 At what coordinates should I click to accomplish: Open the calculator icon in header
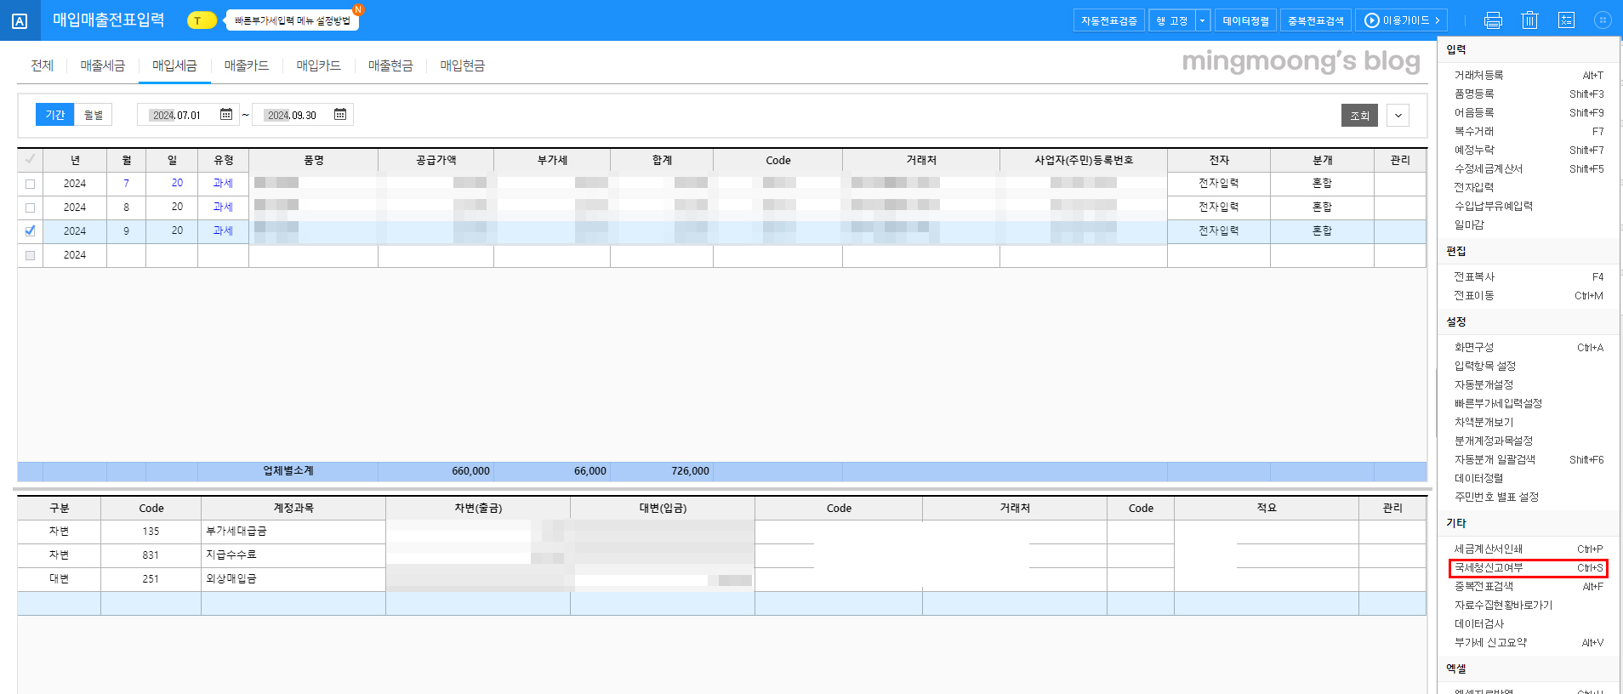pos(1566,20)
